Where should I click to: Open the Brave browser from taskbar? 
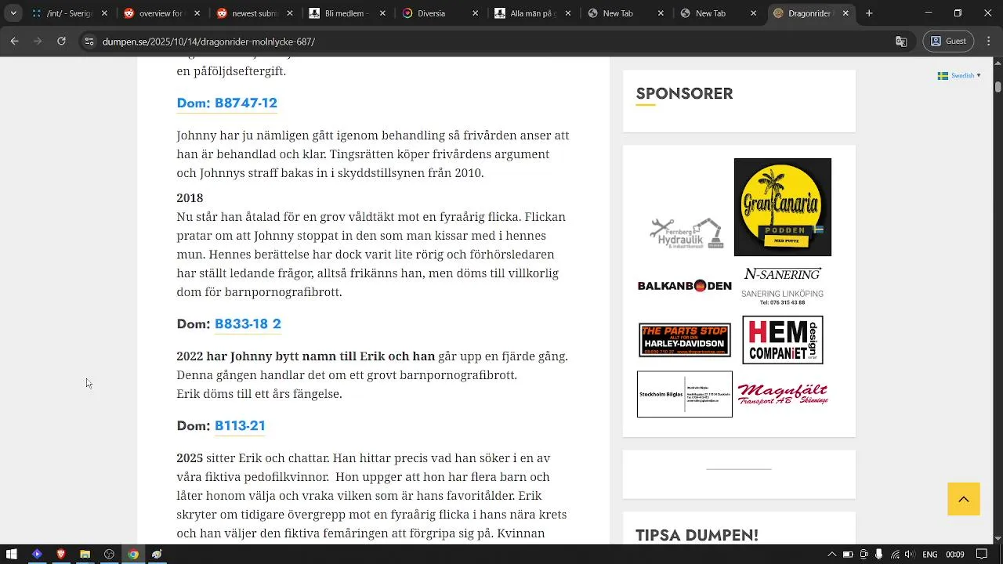(61, 555)
